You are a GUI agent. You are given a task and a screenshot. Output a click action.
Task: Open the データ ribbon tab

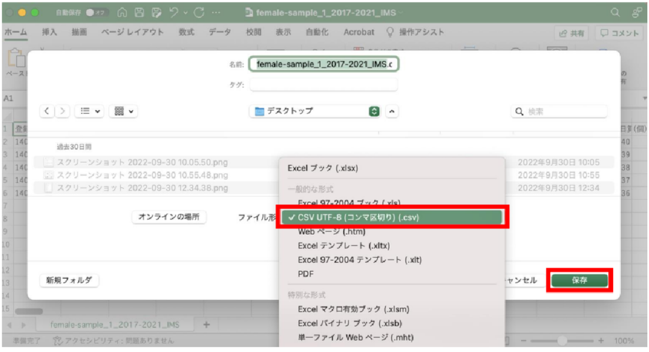click(220, 32)
